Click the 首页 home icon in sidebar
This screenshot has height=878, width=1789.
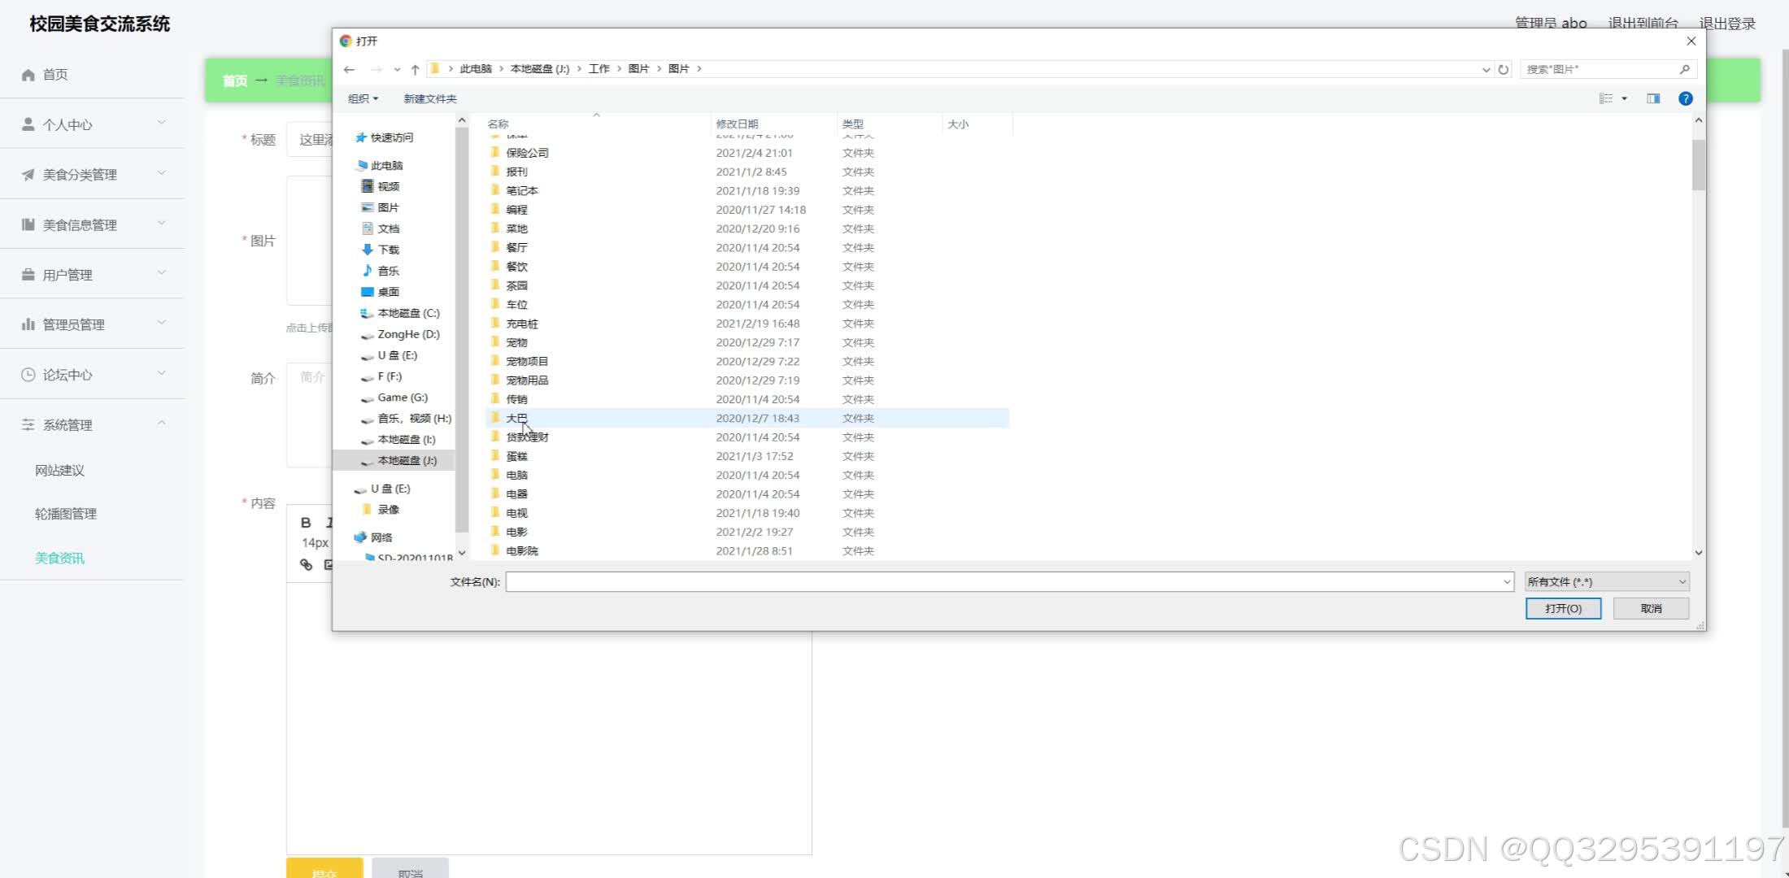[28, 75]
